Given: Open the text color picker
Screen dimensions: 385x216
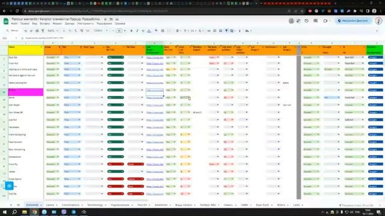Looking at the screenshot, I should [x=149, y=31].
